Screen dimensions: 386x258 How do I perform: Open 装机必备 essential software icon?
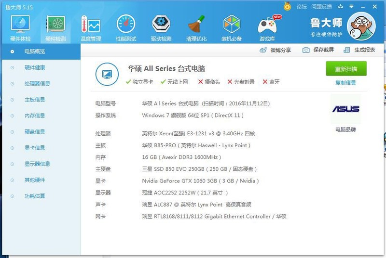coord(232,28)
